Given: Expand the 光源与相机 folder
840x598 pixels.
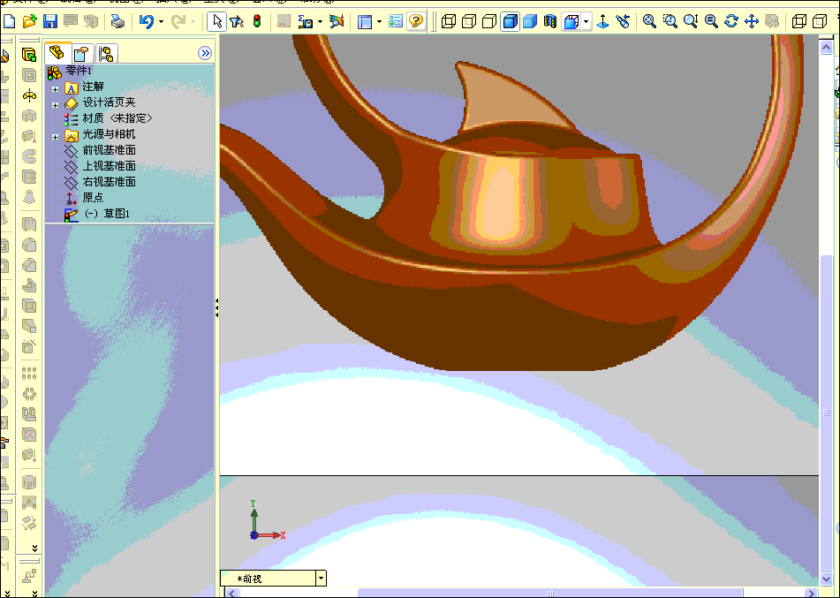Looking at the screenshot, I should (55, 137).
